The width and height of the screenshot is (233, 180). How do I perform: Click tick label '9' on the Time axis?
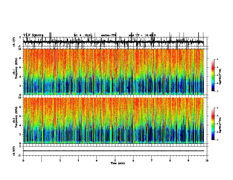(x=188, y=161)
